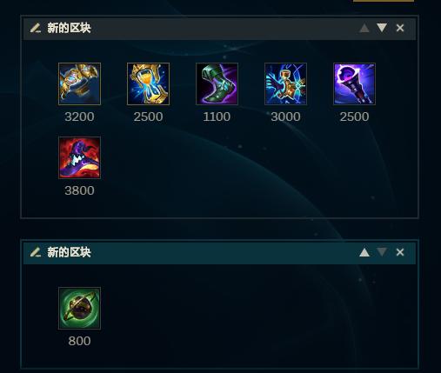This screenshot has height=373, width=441.
Task: Click the 3800 price label under the hat
Action: (79, 190)
